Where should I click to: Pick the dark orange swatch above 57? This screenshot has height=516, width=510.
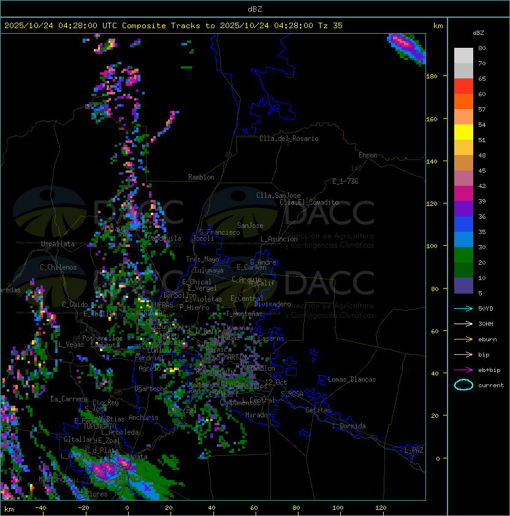[463, 101]
